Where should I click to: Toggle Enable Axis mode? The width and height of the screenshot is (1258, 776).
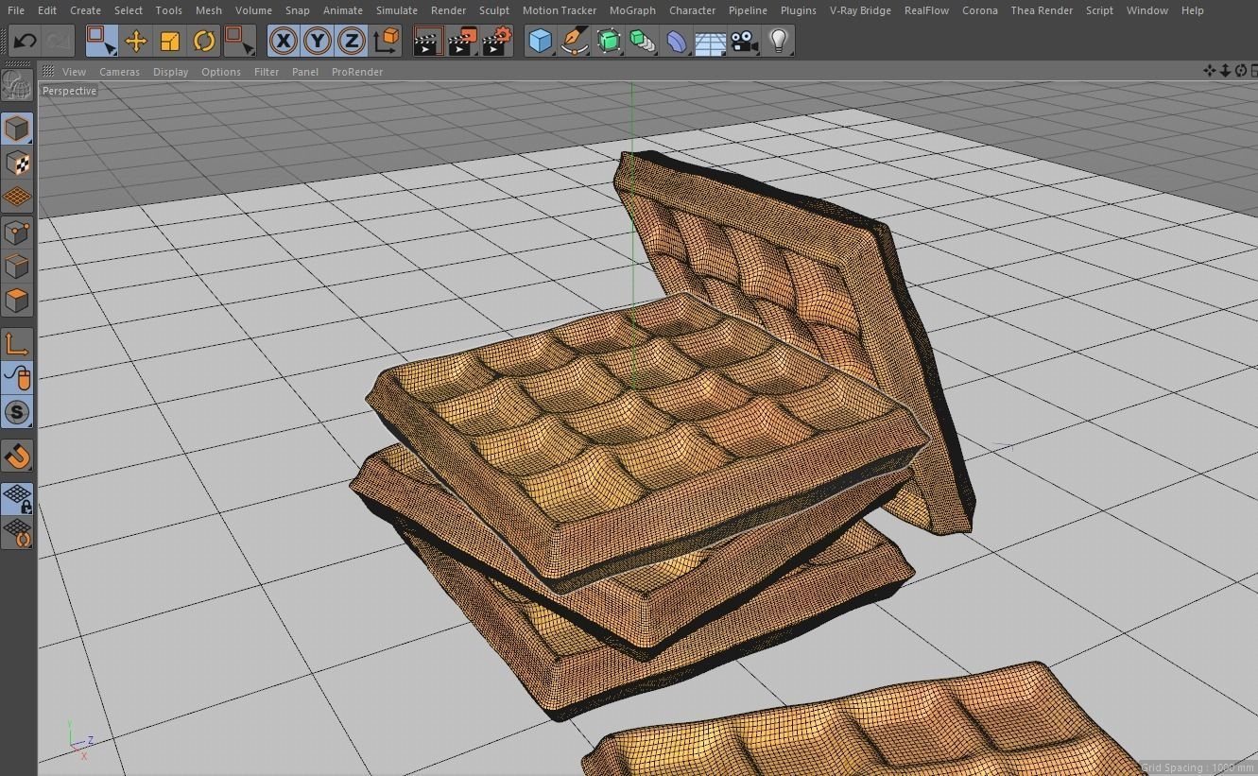[17, 344]
